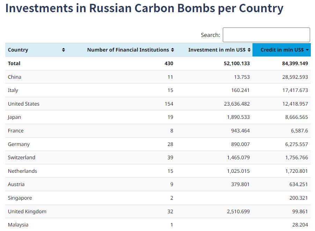This screenshot has width=315, height=231.
Task: Click United States credit value 12,418.957
Action: (295, 104)
